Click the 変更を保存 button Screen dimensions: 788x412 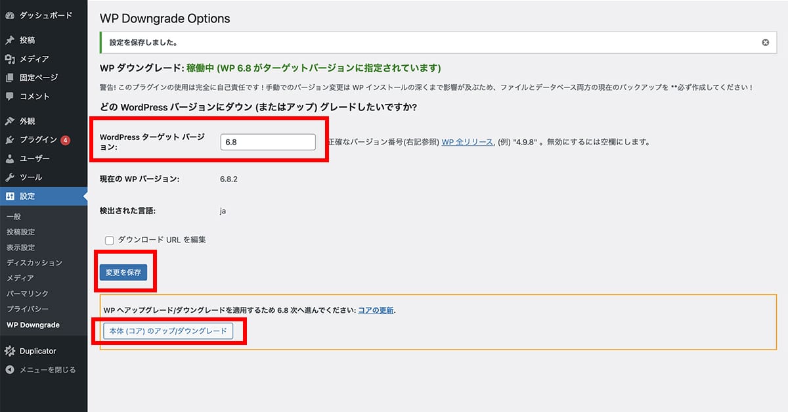click(x=123, y=273)
